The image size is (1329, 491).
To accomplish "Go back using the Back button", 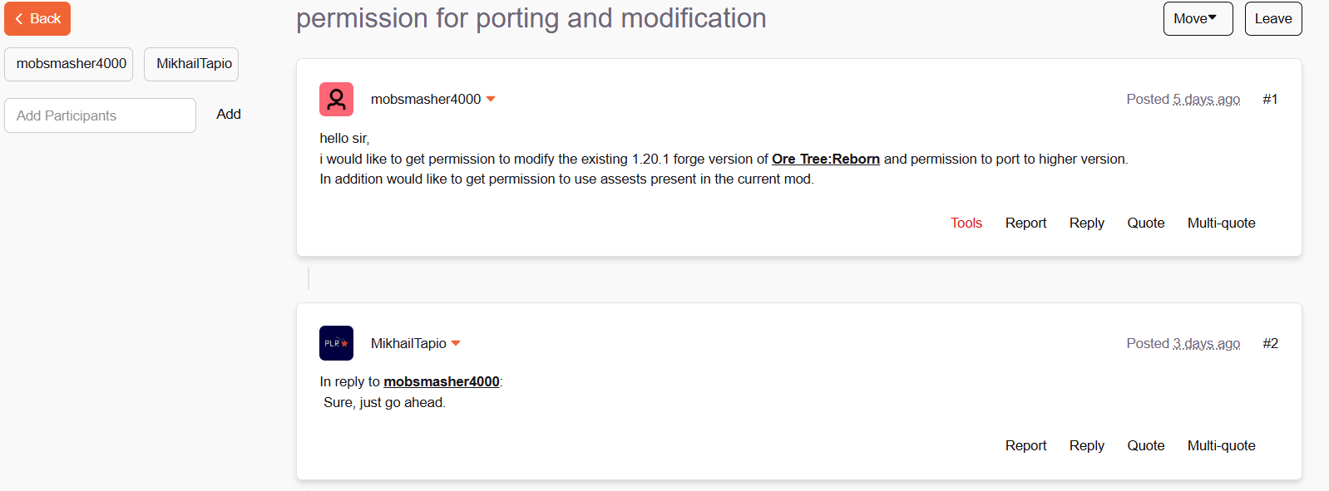I will pos(37,19).
